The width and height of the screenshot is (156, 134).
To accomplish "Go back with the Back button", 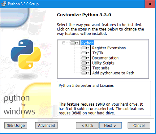I will pyautogui.click(x=87, y=126).
